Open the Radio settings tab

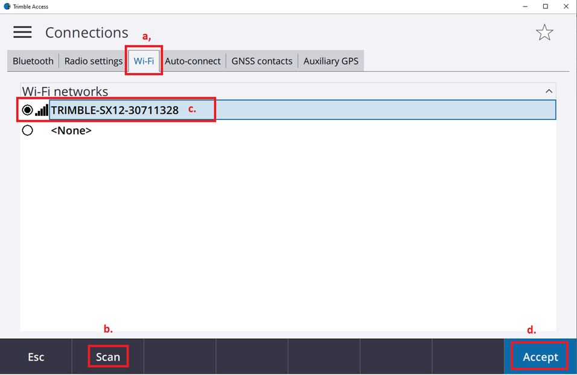[x=94, y=61]
